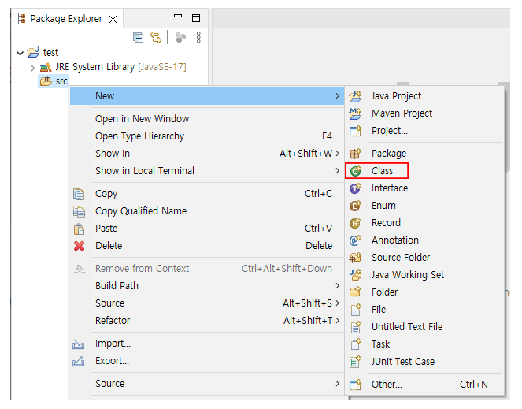This screenshot has width=522, height=409.
Task: Create an Untitled Text File
Action: (425, 327)
